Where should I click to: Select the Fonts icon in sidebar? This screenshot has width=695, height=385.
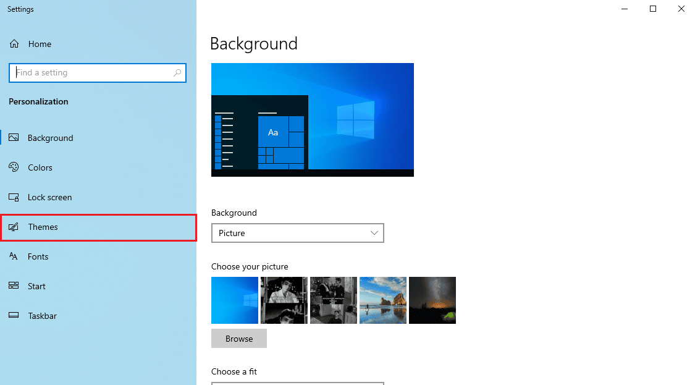pyautogui.click(x=14, y=256)
